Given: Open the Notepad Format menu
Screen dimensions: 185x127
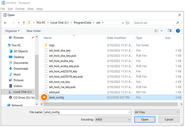Looking at the screenshot, I should (x=20, y=9).
